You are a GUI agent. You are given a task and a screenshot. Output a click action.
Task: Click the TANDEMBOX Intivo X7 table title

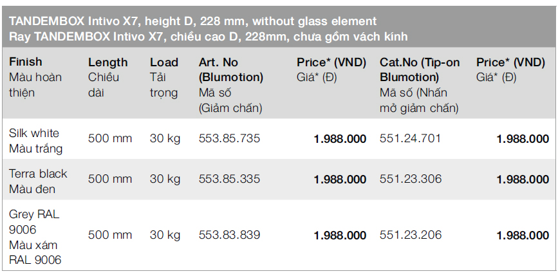192,21
